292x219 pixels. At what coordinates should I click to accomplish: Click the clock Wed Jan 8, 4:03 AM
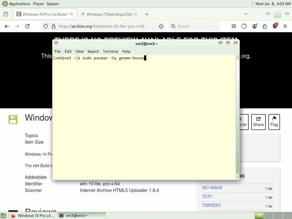point(273,4)
